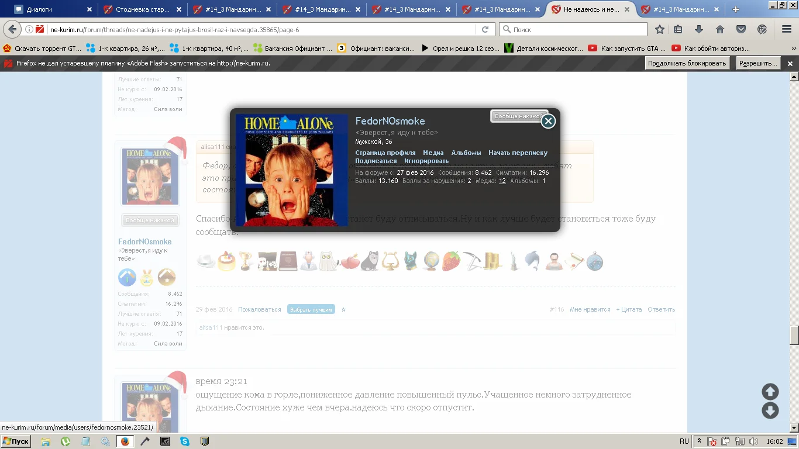The width and height of the screenshot is (799, 449).
Task: Click Игнорировать in profile popup
Action: (426, 161)
